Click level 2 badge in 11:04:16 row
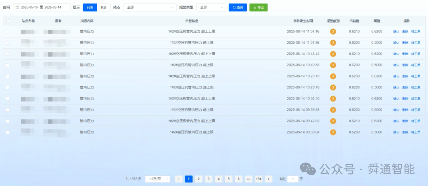The image size is (428, 186). (x=333, y=32)
